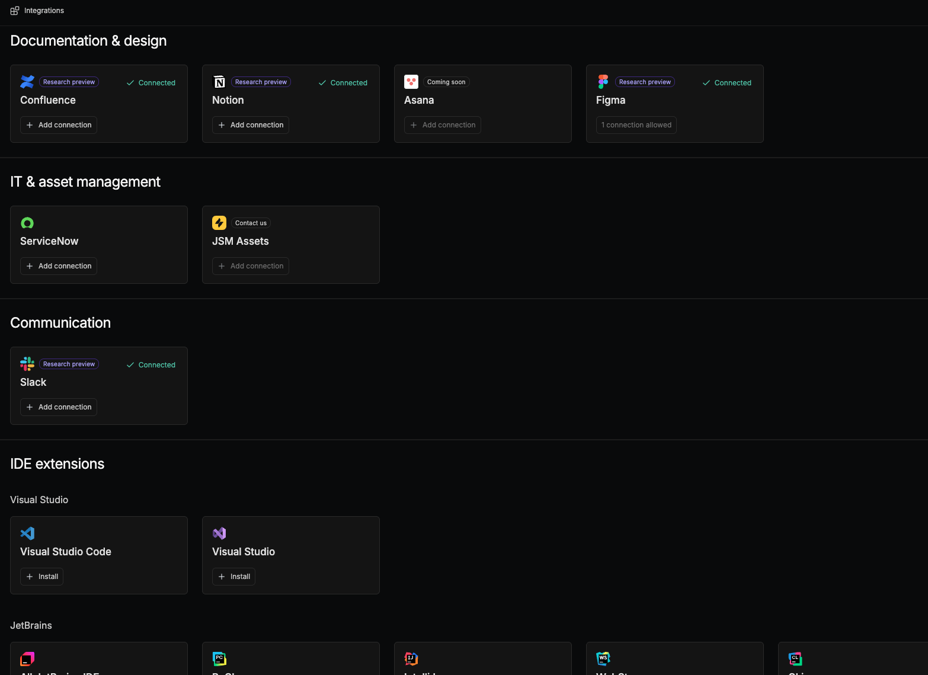
Task: Click the 'Visual Studio' subsection heading
Action: click(x=39, y=500)
